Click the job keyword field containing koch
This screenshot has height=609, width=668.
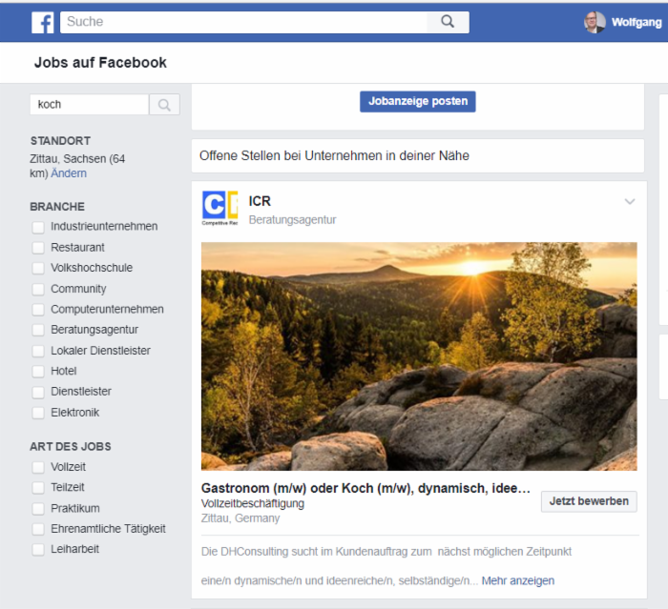[89, 105]
